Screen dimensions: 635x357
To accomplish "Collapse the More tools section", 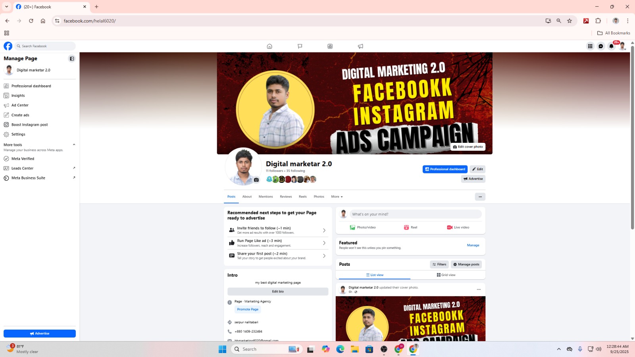I will 74,144.
